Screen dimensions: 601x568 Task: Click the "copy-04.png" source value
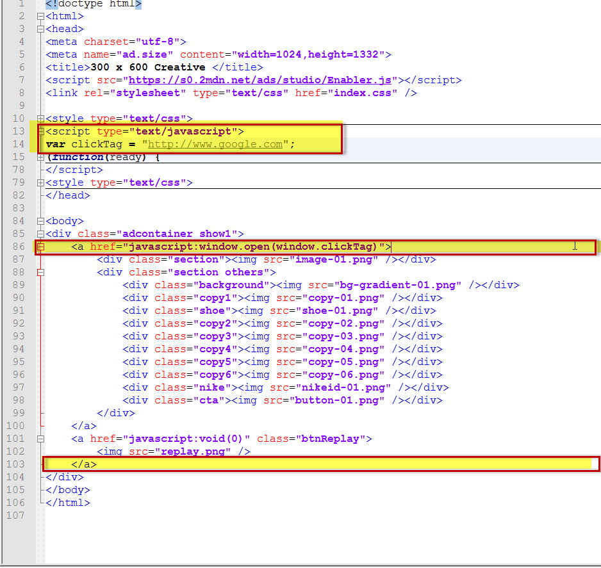343,349
